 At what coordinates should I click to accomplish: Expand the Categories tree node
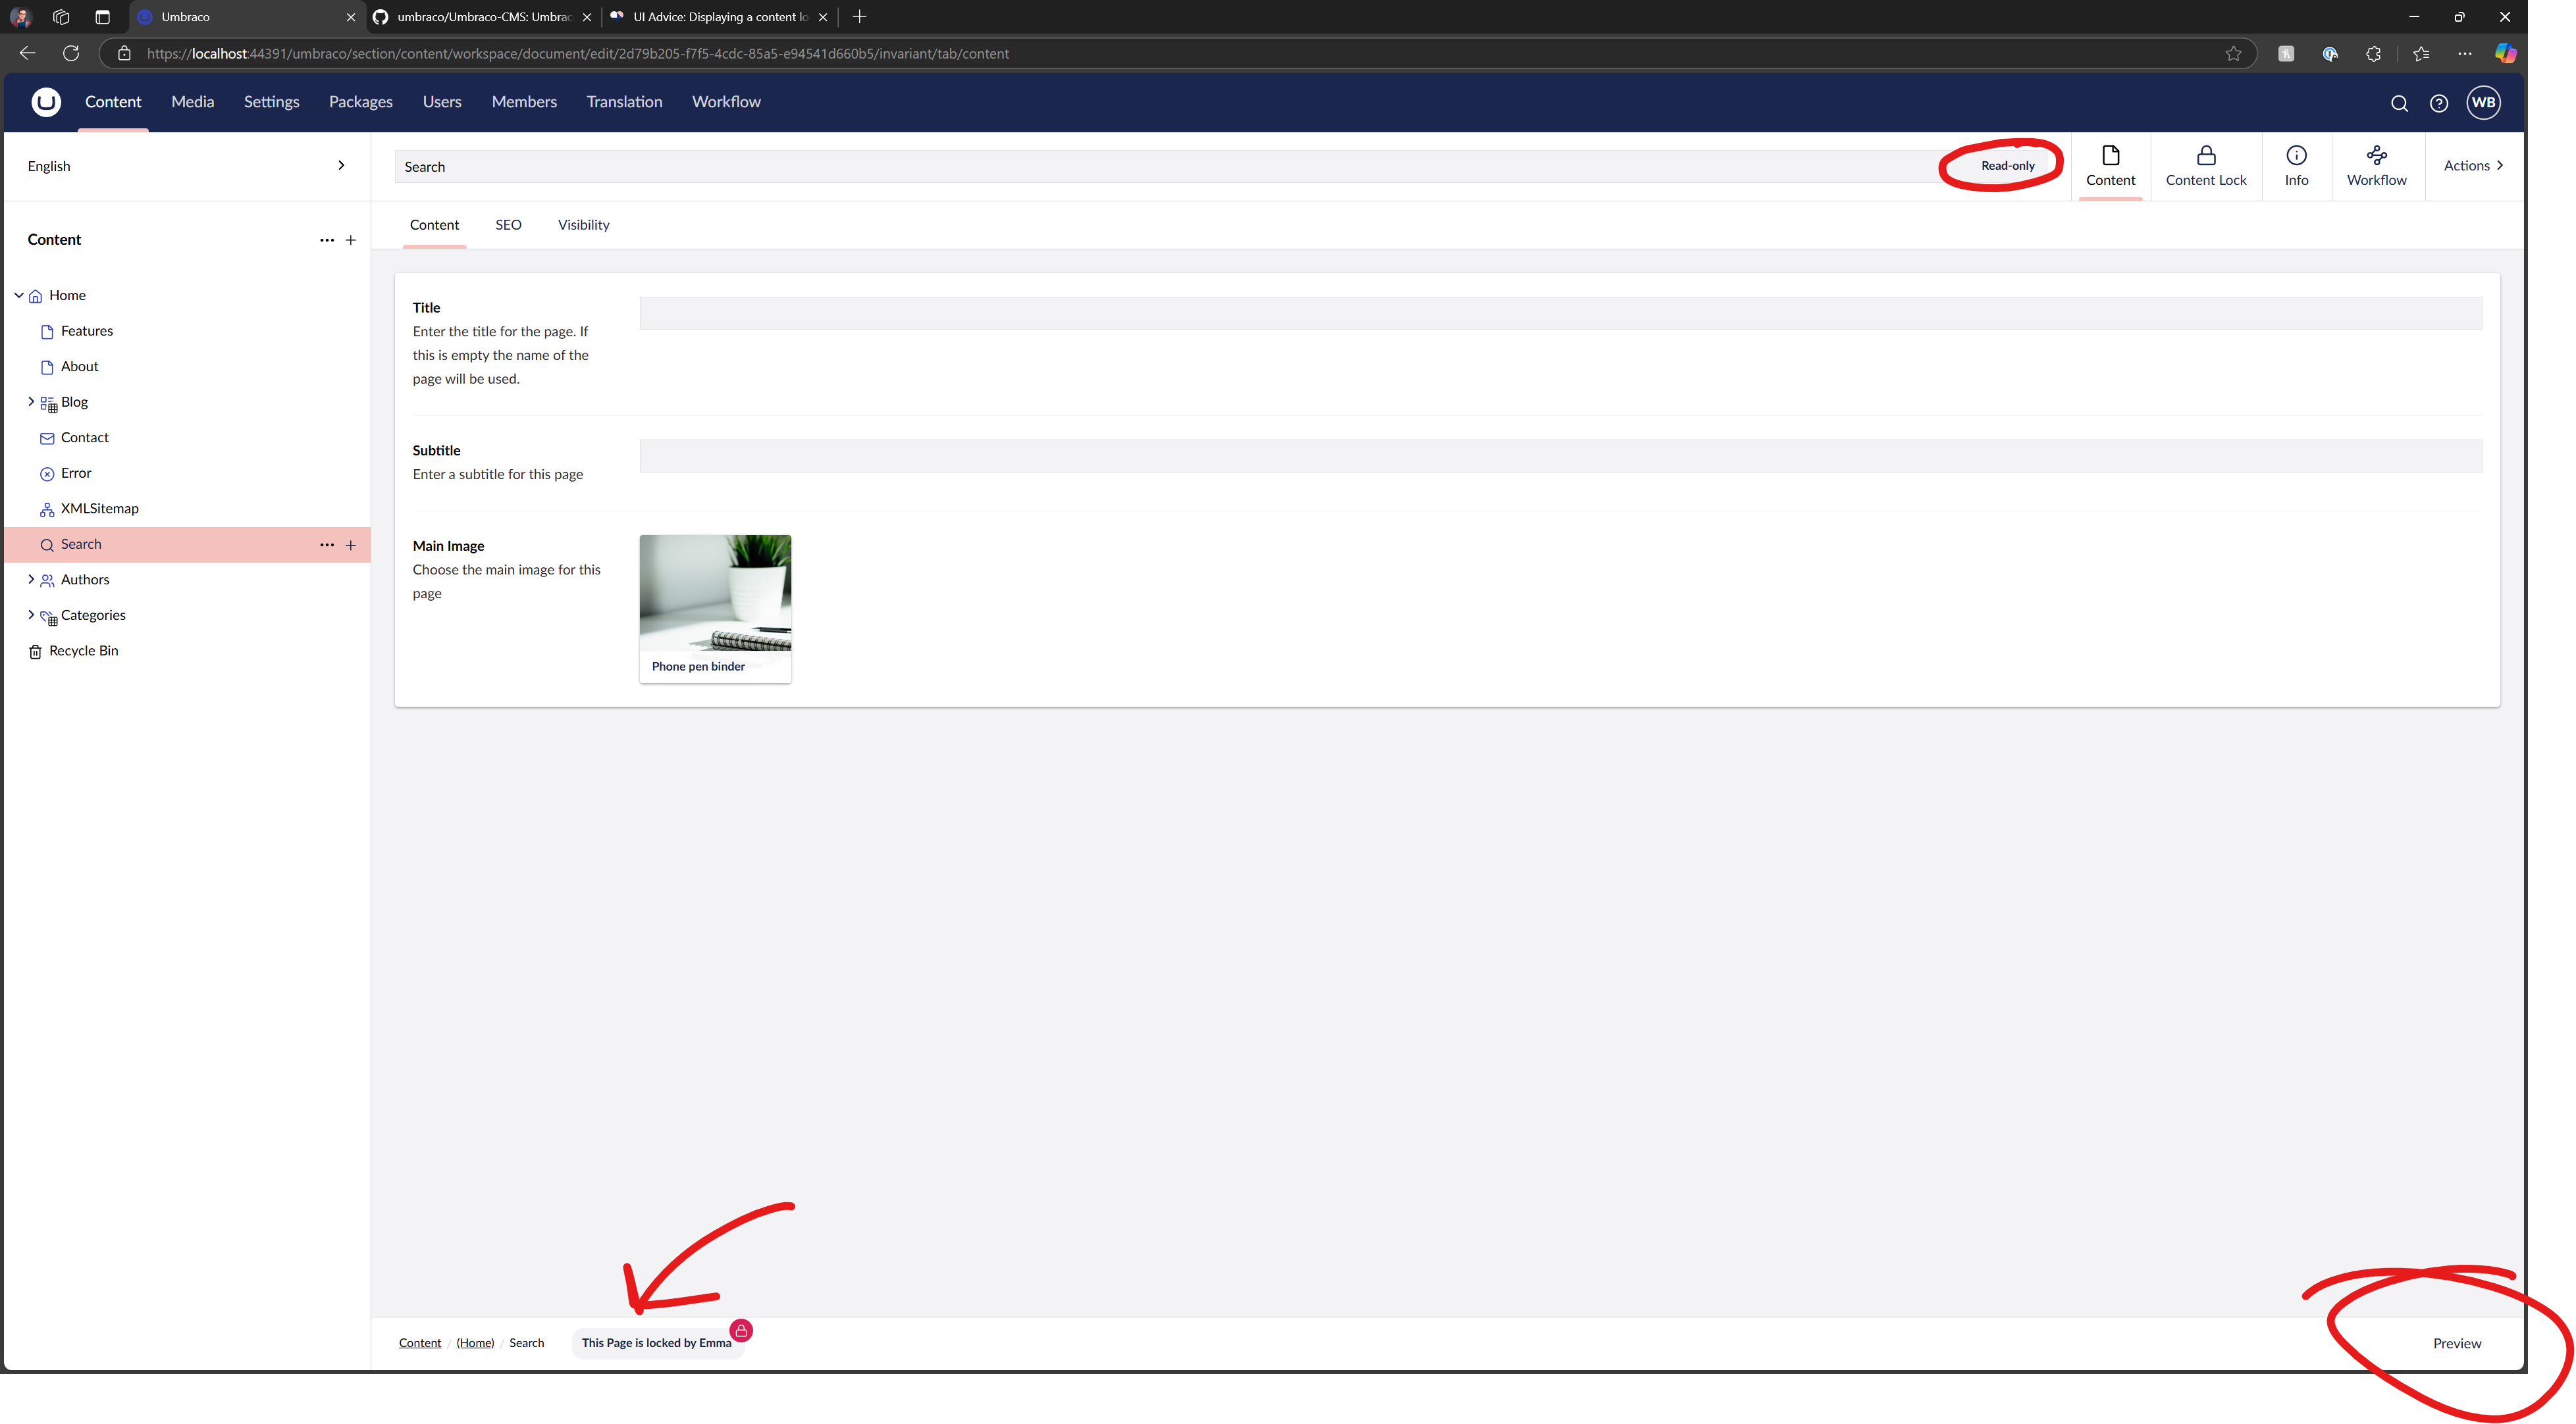click(x=31, y=615)
